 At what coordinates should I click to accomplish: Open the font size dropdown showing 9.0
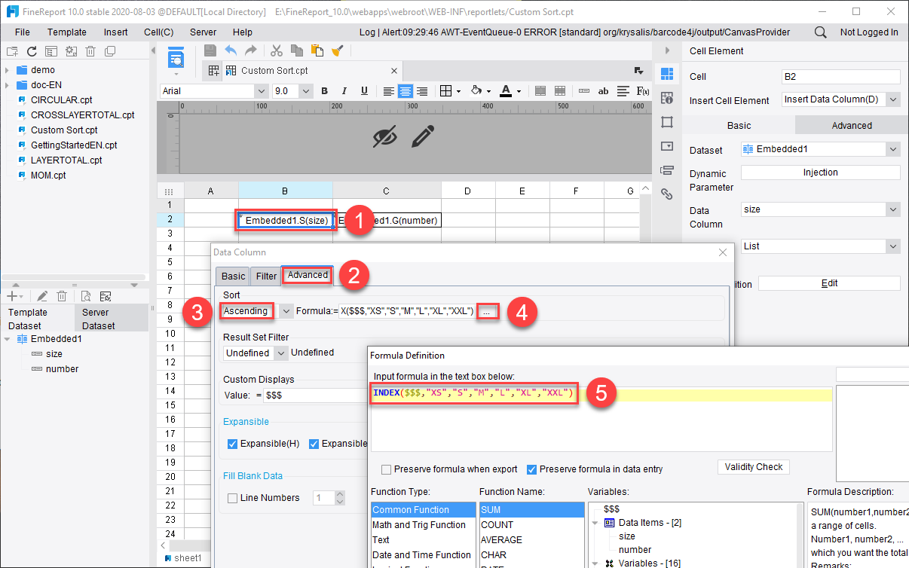point(305,90)
